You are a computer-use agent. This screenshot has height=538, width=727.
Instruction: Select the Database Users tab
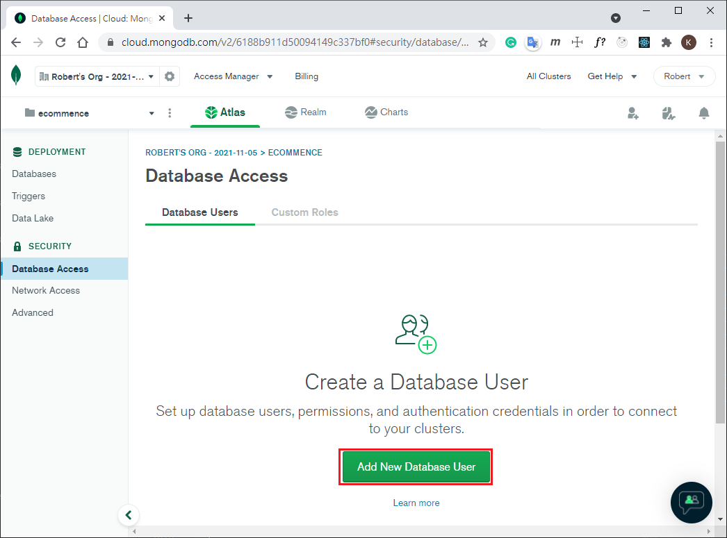point(200,212)
